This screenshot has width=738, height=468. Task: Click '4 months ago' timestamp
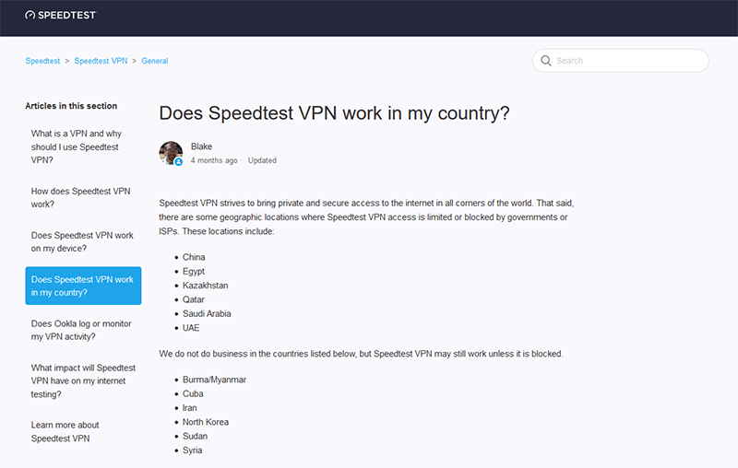pyautogui.click(x=214, y=160)
